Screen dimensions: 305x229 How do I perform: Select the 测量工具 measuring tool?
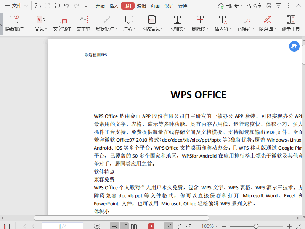tap(291, 24)
